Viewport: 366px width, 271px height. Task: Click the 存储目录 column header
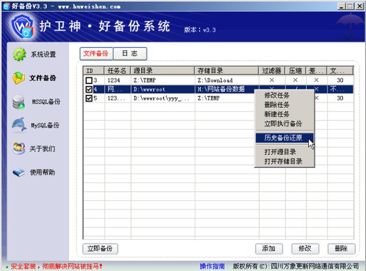pyautogui.click(x=226, y=71)
